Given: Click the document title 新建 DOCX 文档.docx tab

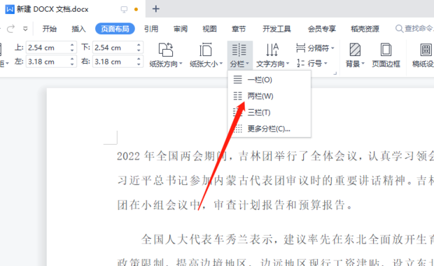Looking at the screenshot, I should pos(52,9).
